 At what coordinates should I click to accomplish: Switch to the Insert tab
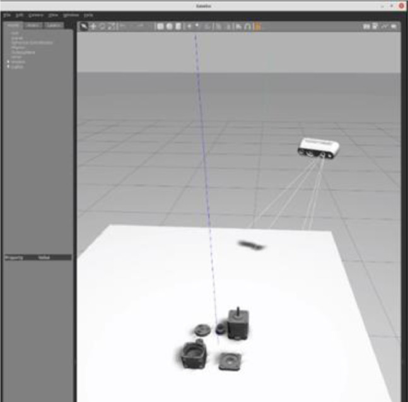[x=33, y=25]
